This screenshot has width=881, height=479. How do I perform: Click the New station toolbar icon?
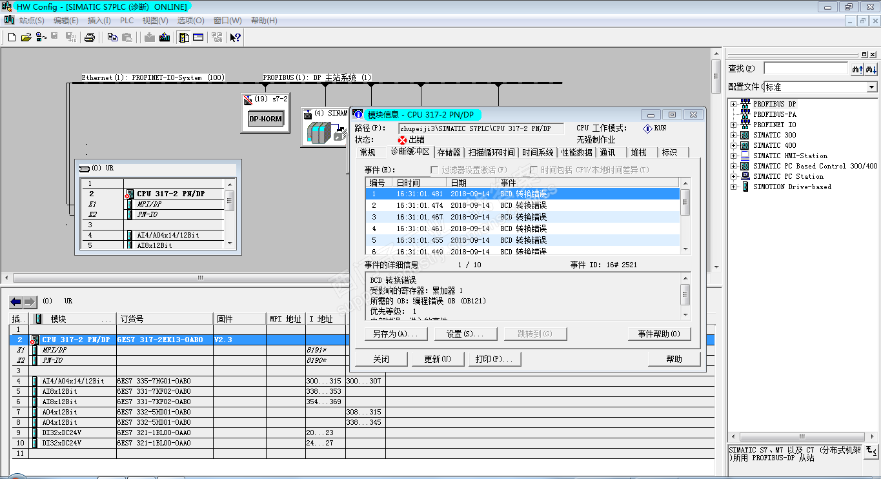[x=12, y=37]
